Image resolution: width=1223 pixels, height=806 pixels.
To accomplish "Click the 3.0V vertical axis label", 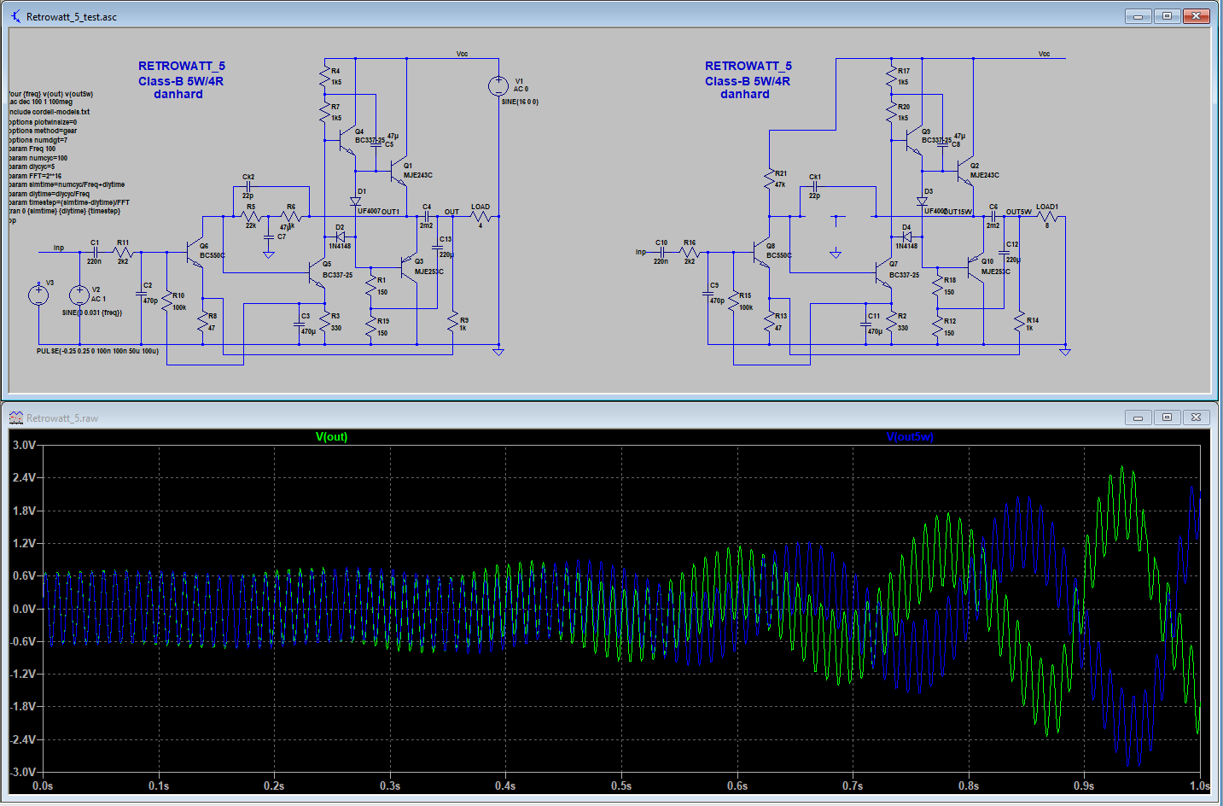I will click(24, 445).
